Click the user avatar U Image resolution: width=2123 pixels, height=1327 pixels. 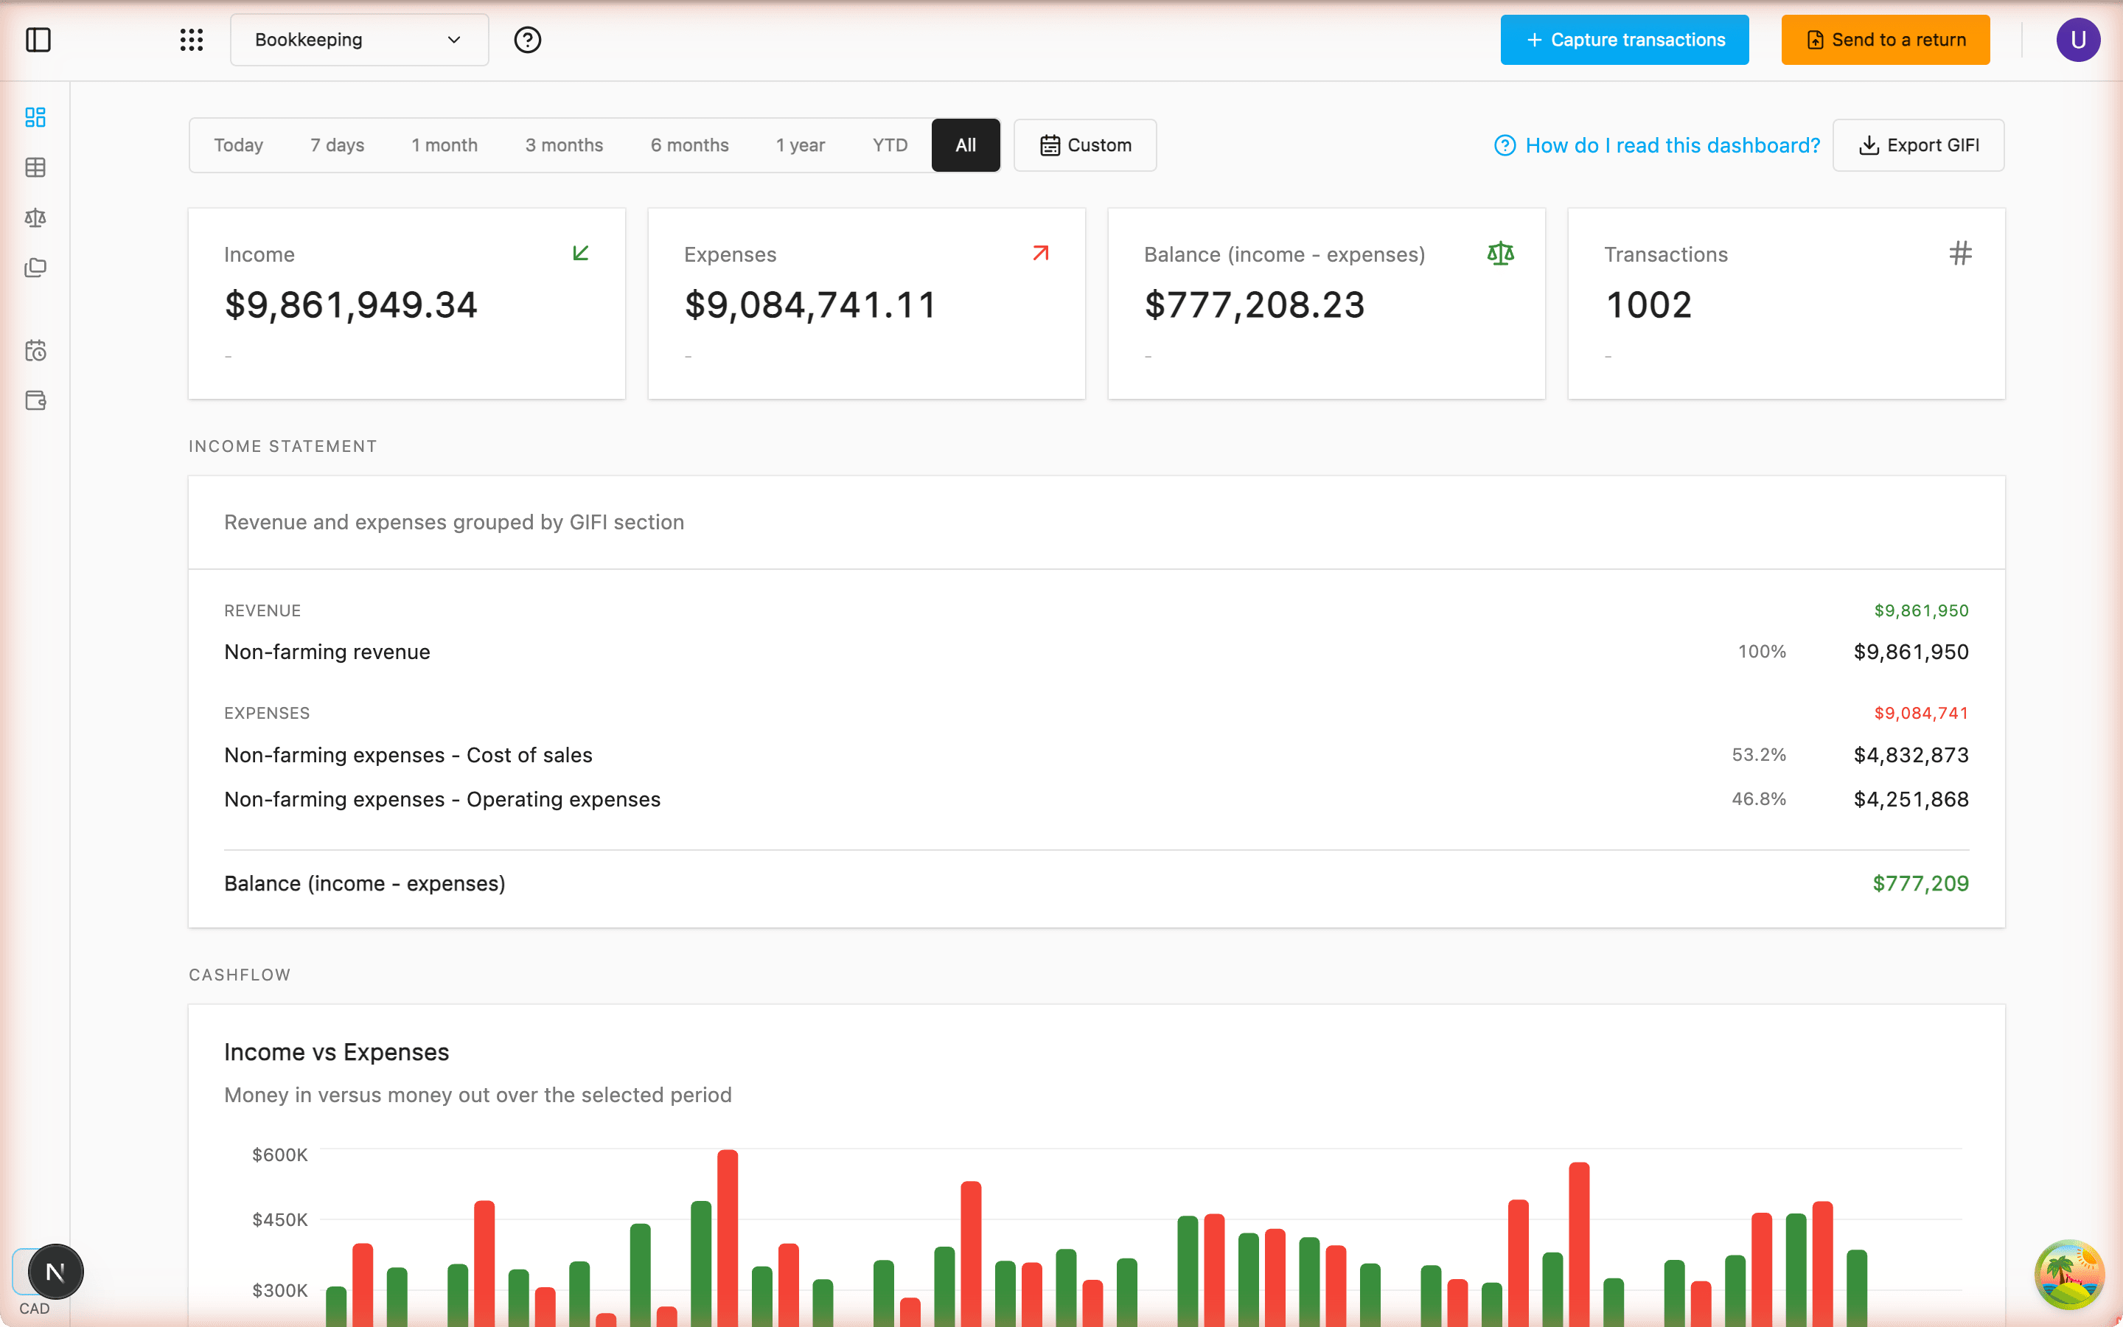pyautogui.click(x=2077, y=40)
